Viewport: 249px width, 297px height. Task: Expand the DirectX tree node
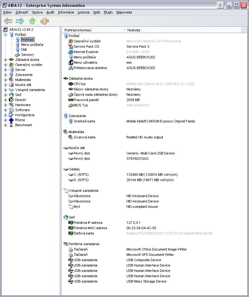click(5, 100)
